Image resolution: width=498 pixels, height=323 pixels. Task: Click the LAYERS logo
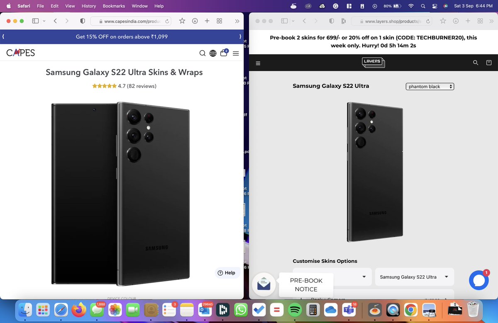coord(373,62)
